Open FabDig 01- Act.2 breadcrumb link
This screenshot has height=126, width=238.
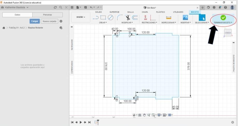click(x=17, y=28)
